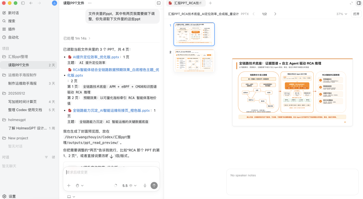This screenshot has height=199, width=363.
Task: Toggle the left sidebar panel icon
Action: click(23, 3)
